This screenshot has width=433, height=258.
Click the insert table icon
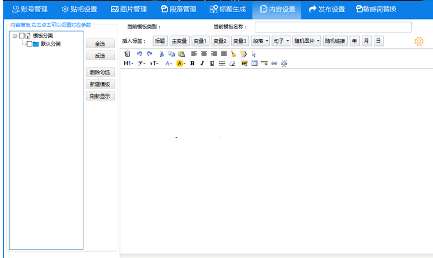click(254, 63)
